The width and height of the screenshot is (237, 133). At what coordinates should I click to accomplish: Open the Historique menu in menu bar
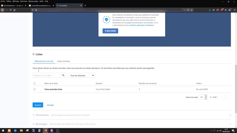click(x=24, y=1)
